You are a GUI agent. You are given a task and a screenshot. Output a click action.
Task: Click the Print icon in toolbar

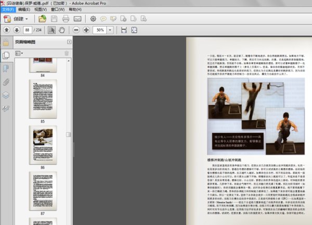[x=66, y=19]
